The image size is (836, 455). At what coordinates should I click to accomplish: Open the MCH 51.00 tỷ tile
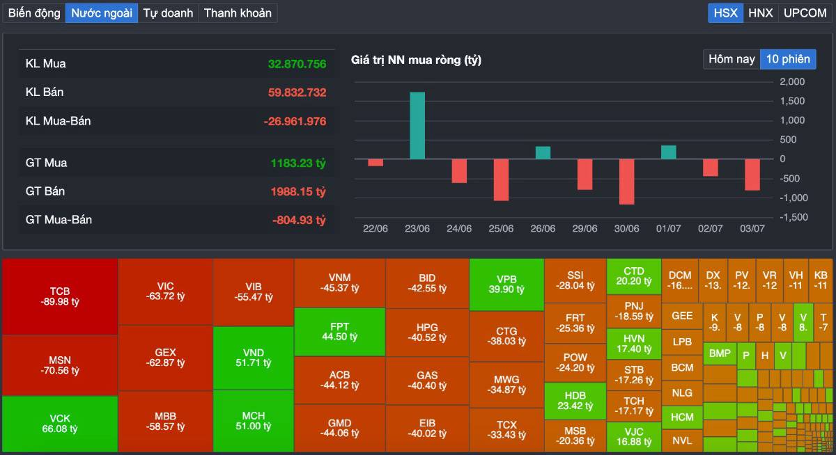coord(254,422)
